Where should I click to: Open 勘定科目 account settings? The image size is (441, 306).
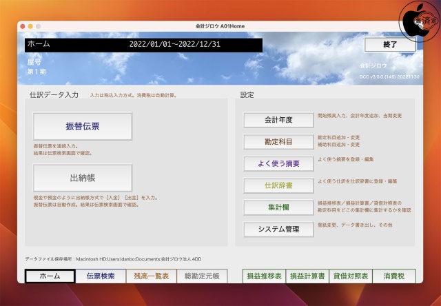278,142
